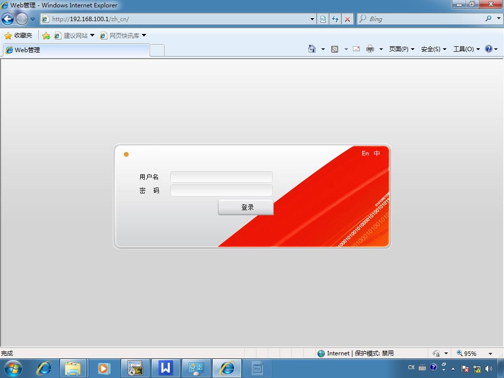Expand the feeds dropdown arrow
The height and width of the screenshot is (378, 504).
[x=346, y=49]
